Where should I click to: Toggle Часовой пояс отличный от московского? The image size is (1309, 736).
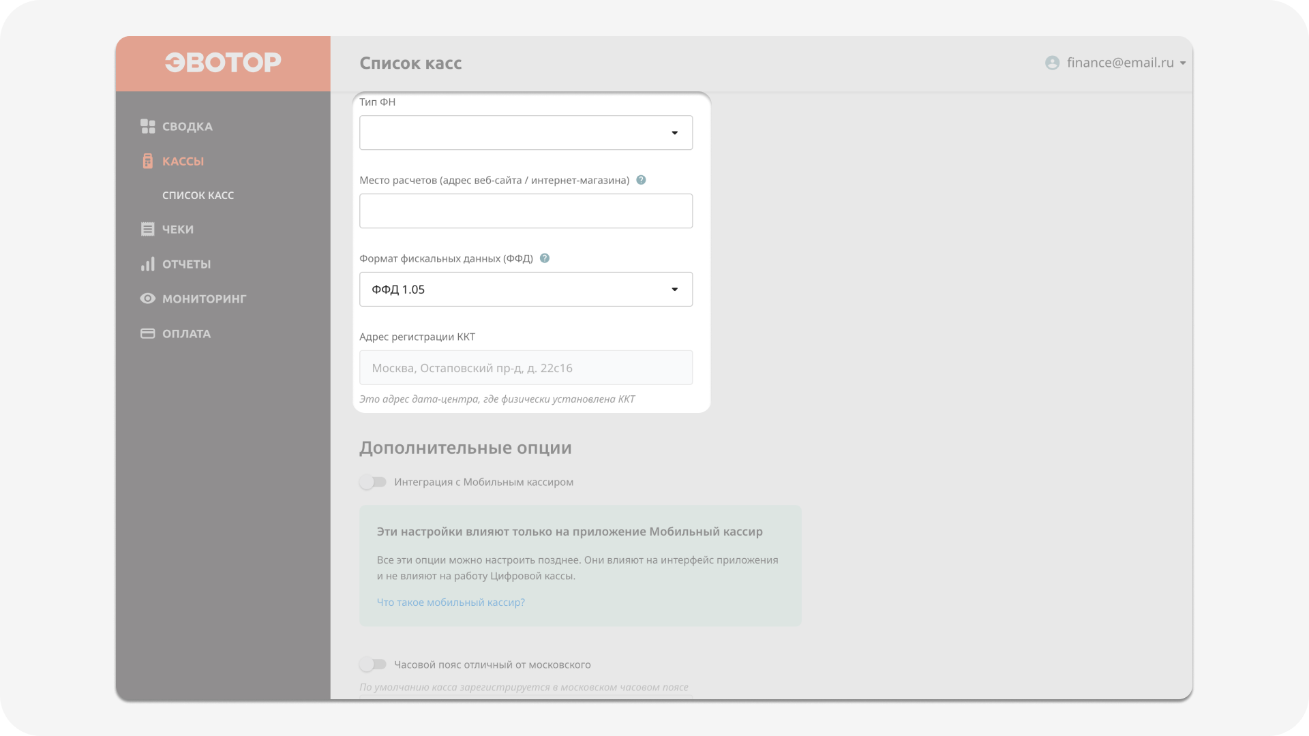pos(373,664)
